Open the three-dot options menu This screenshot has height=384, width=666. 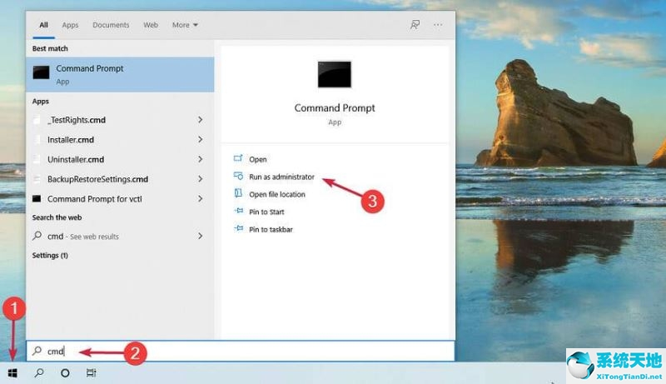(x=438, y=25)
